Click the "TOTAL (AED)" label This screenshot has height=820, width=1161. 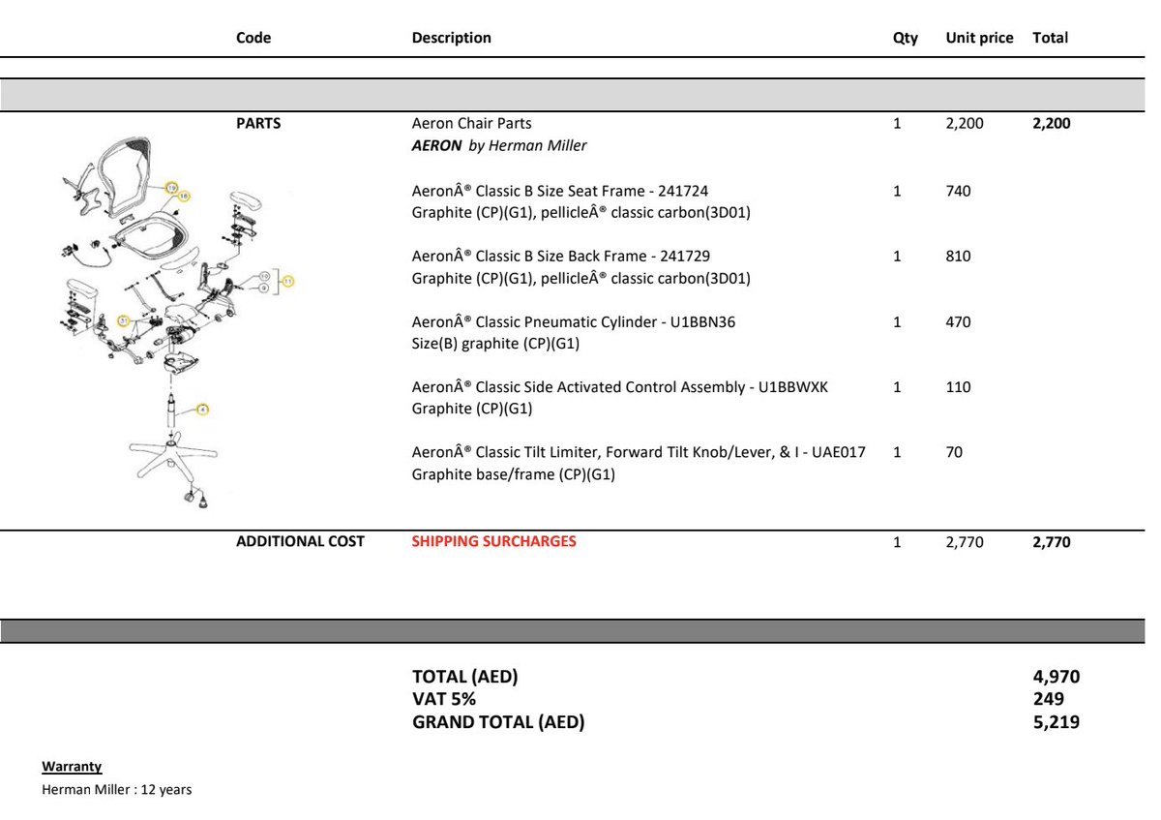pos(465,677)
